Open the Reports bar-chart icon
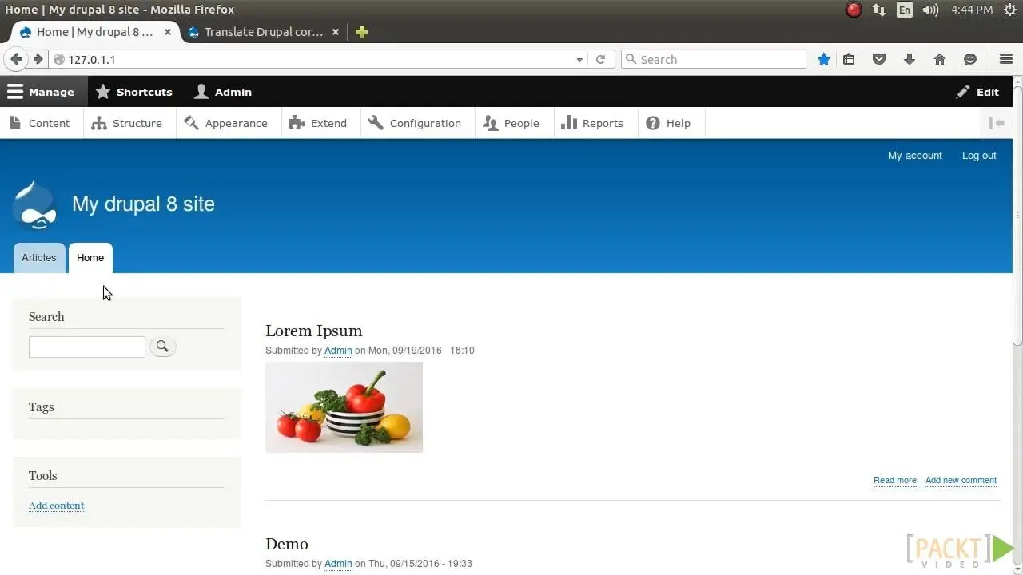The height and width of the screenshot is (575, 1023). [568, 123]
